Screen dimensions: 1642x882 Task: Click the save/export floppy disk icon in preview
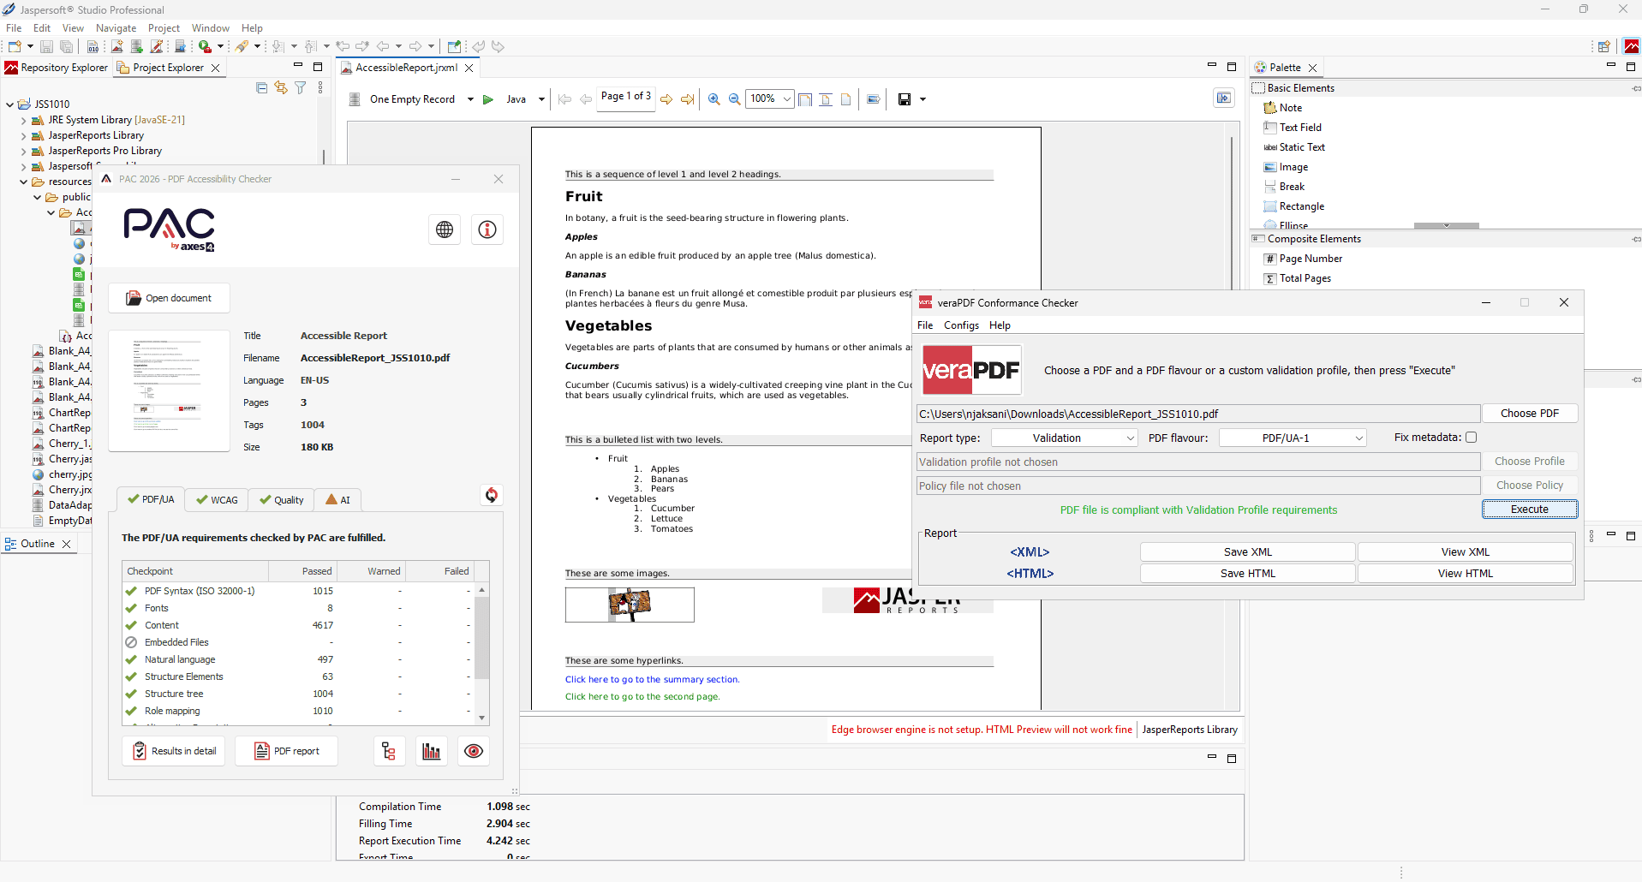coord(904,99)
